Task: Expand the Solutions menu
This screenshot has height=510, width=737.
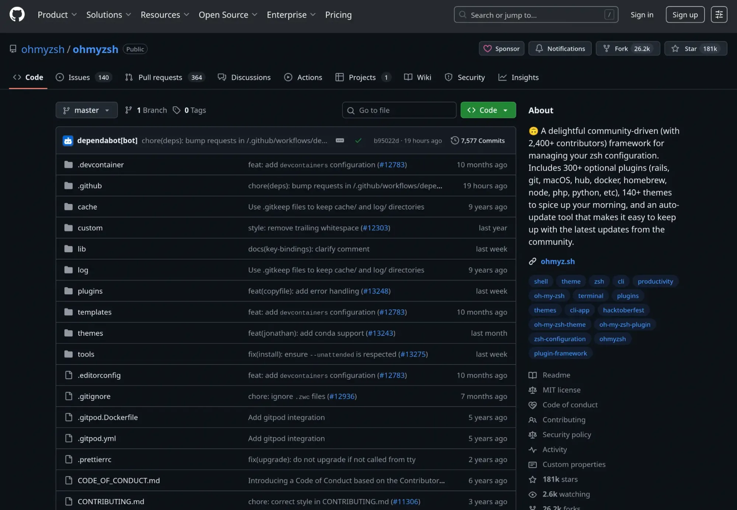Action: (108, 15)
